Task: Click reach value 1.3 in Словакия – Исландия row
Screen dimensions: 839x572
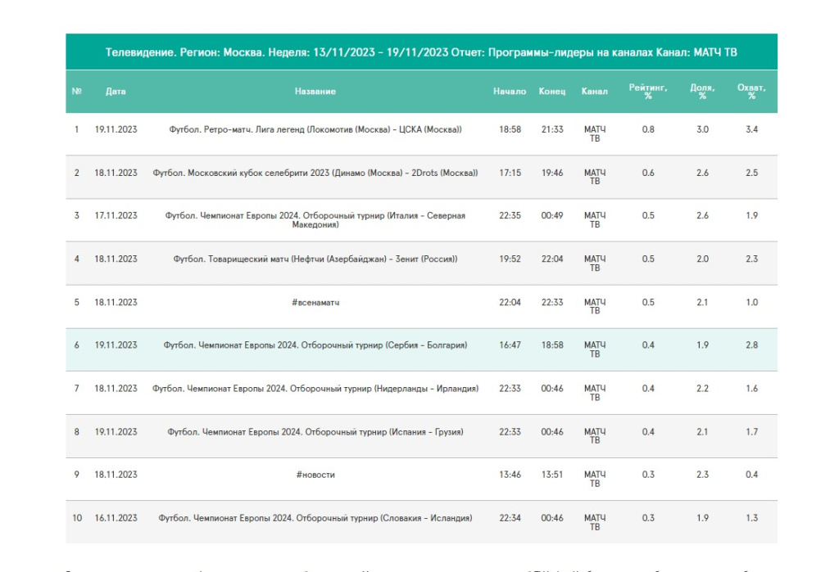Action: click(751, 517)
